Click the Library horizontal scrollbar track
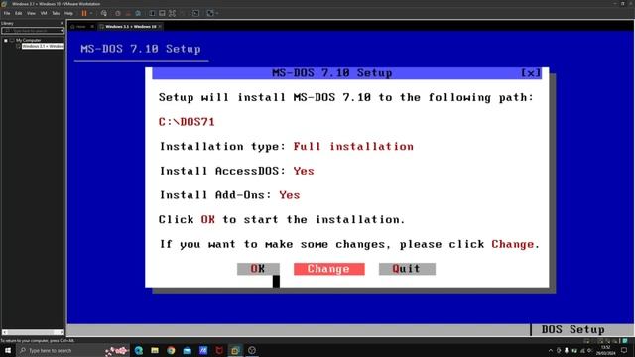The width and height of the screenshot is (635, 357). tap(33, 332)
